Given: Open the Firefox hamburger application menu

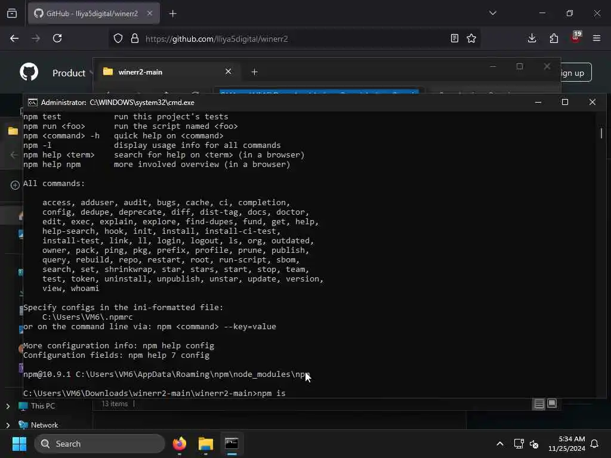Looking at the screenshot, I should pyautogui.click(x=597, y=39).
